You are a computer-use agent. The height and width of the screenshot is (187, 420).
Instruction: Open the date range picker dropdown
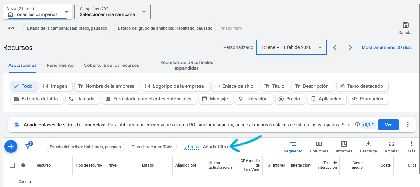point(291,47)
